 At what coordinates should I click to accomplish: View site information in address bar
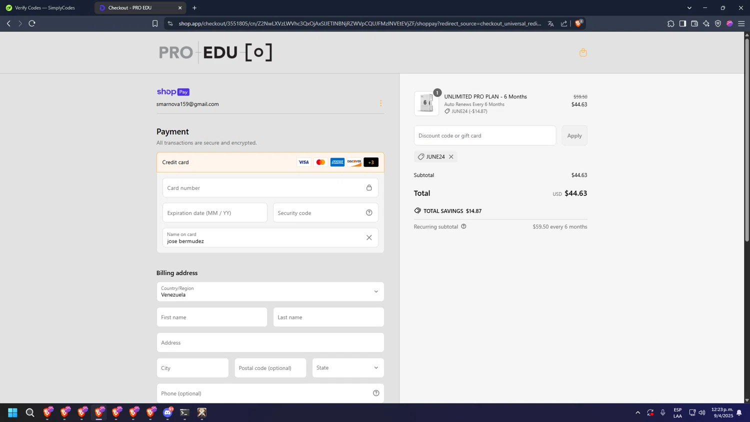tap(170, 23)
